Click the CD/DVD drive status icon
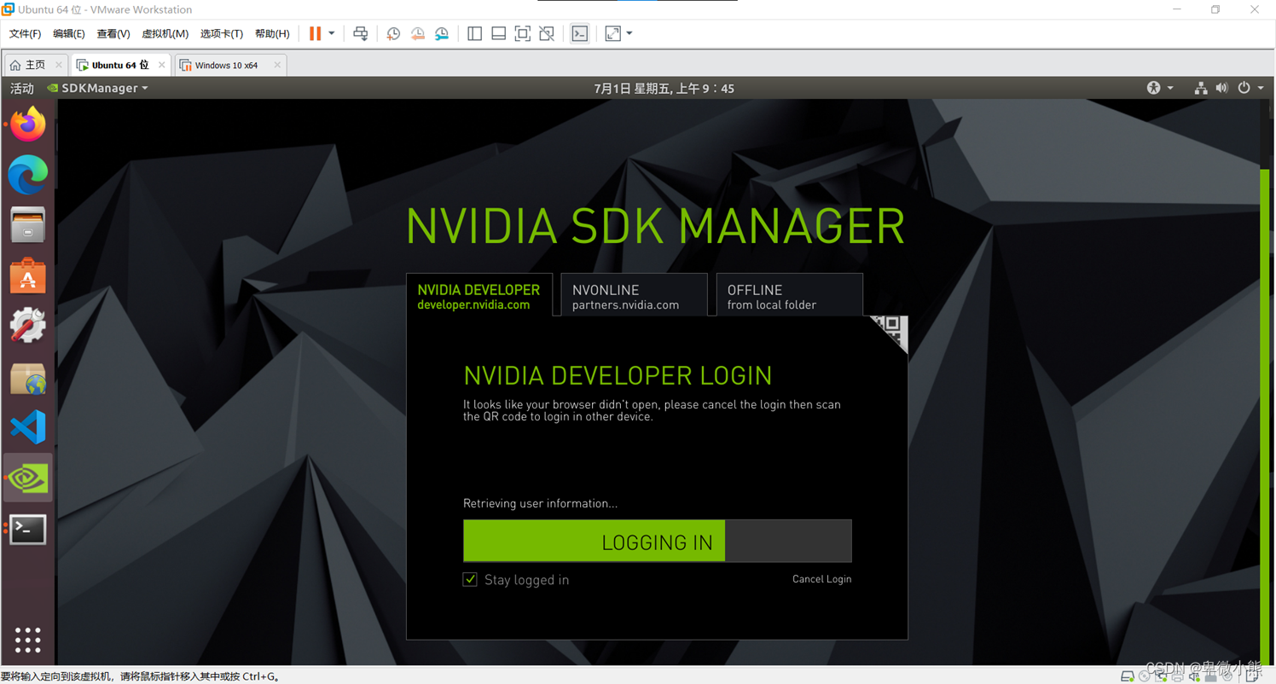 click(1145, 676)
